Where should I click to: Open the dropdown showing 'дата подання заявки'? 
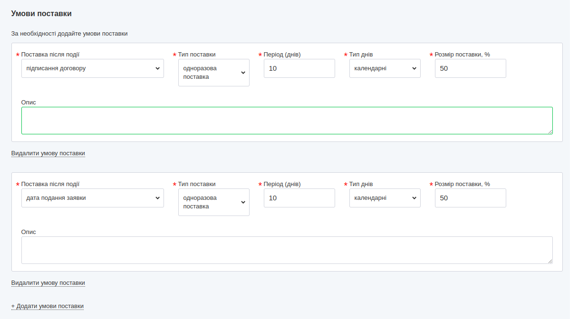coord(92,198)
